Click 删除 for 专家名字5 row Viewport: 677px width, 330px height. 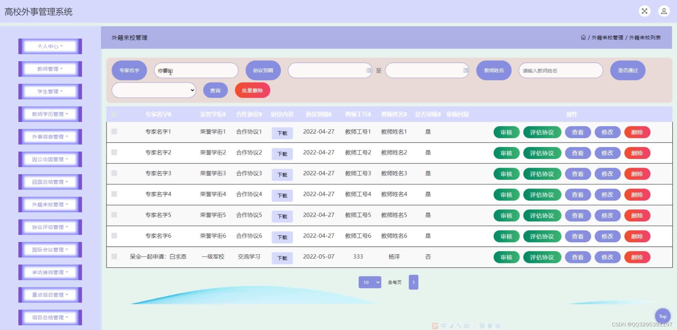tap(637, 215)
